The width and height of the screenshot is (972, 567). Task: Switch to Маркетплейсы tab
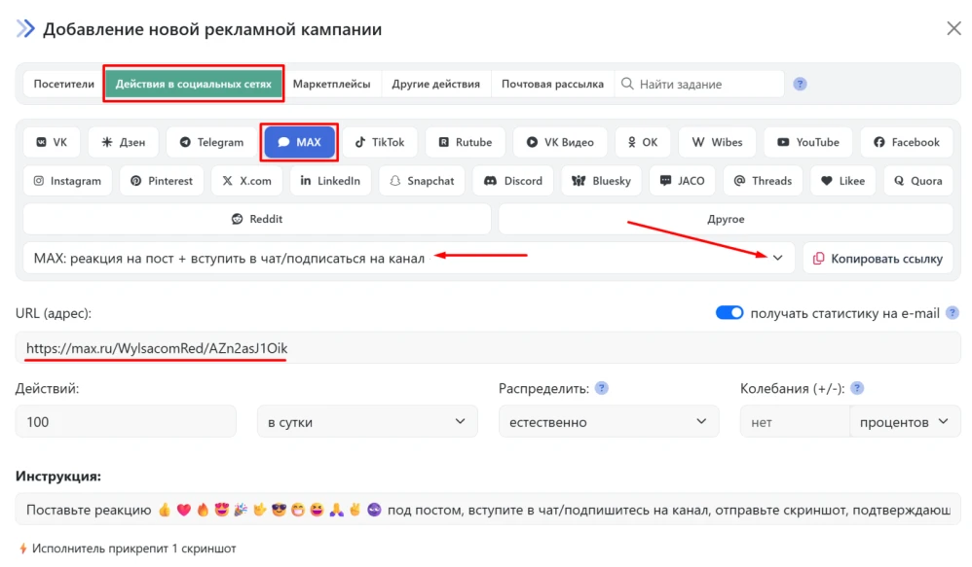[x=332, y=84]
